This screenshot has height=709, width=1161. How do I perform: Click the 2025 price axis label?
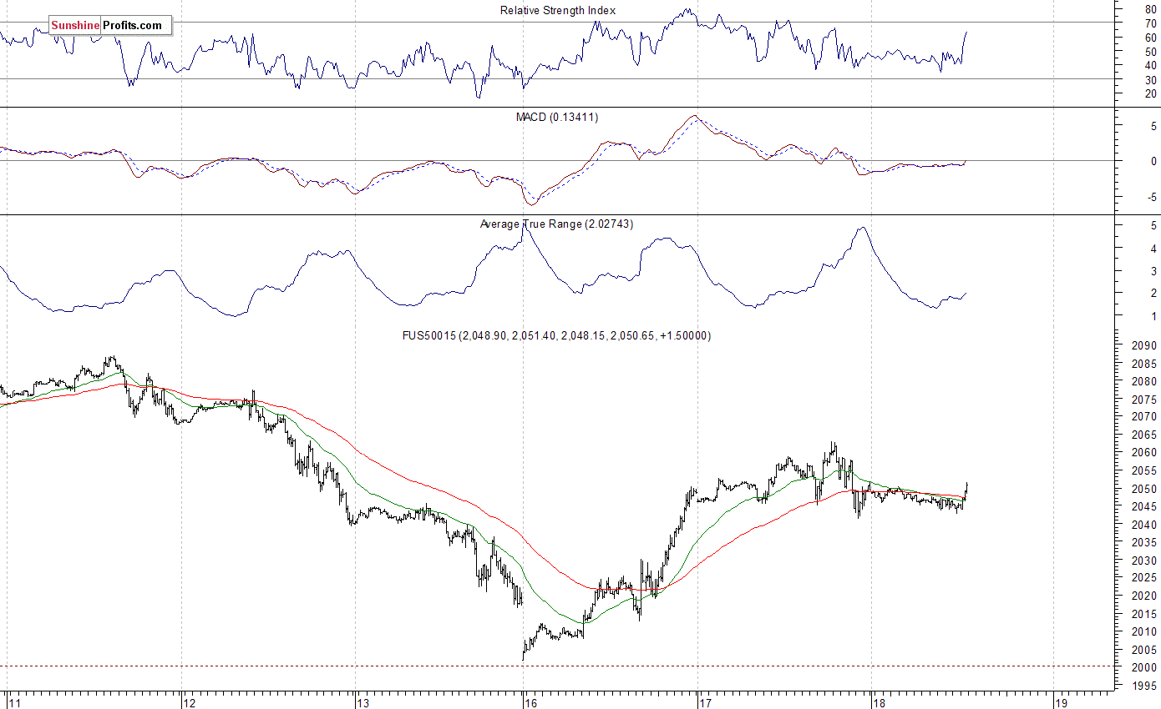(x=1144, y=578)
